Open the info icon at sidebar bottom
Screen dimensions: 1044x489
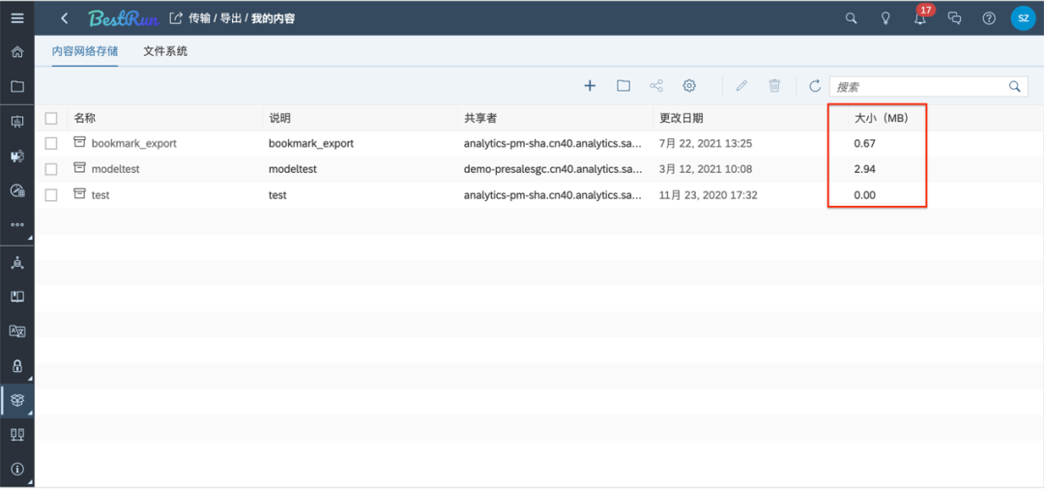[x=17, y=469]
